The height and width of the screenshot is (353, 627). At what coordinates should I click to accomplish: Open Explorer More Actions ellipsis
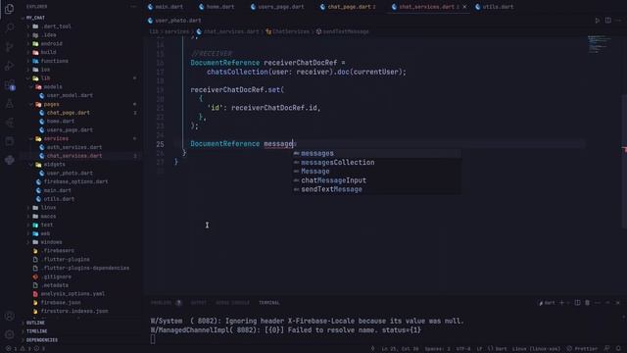(133, 7)
